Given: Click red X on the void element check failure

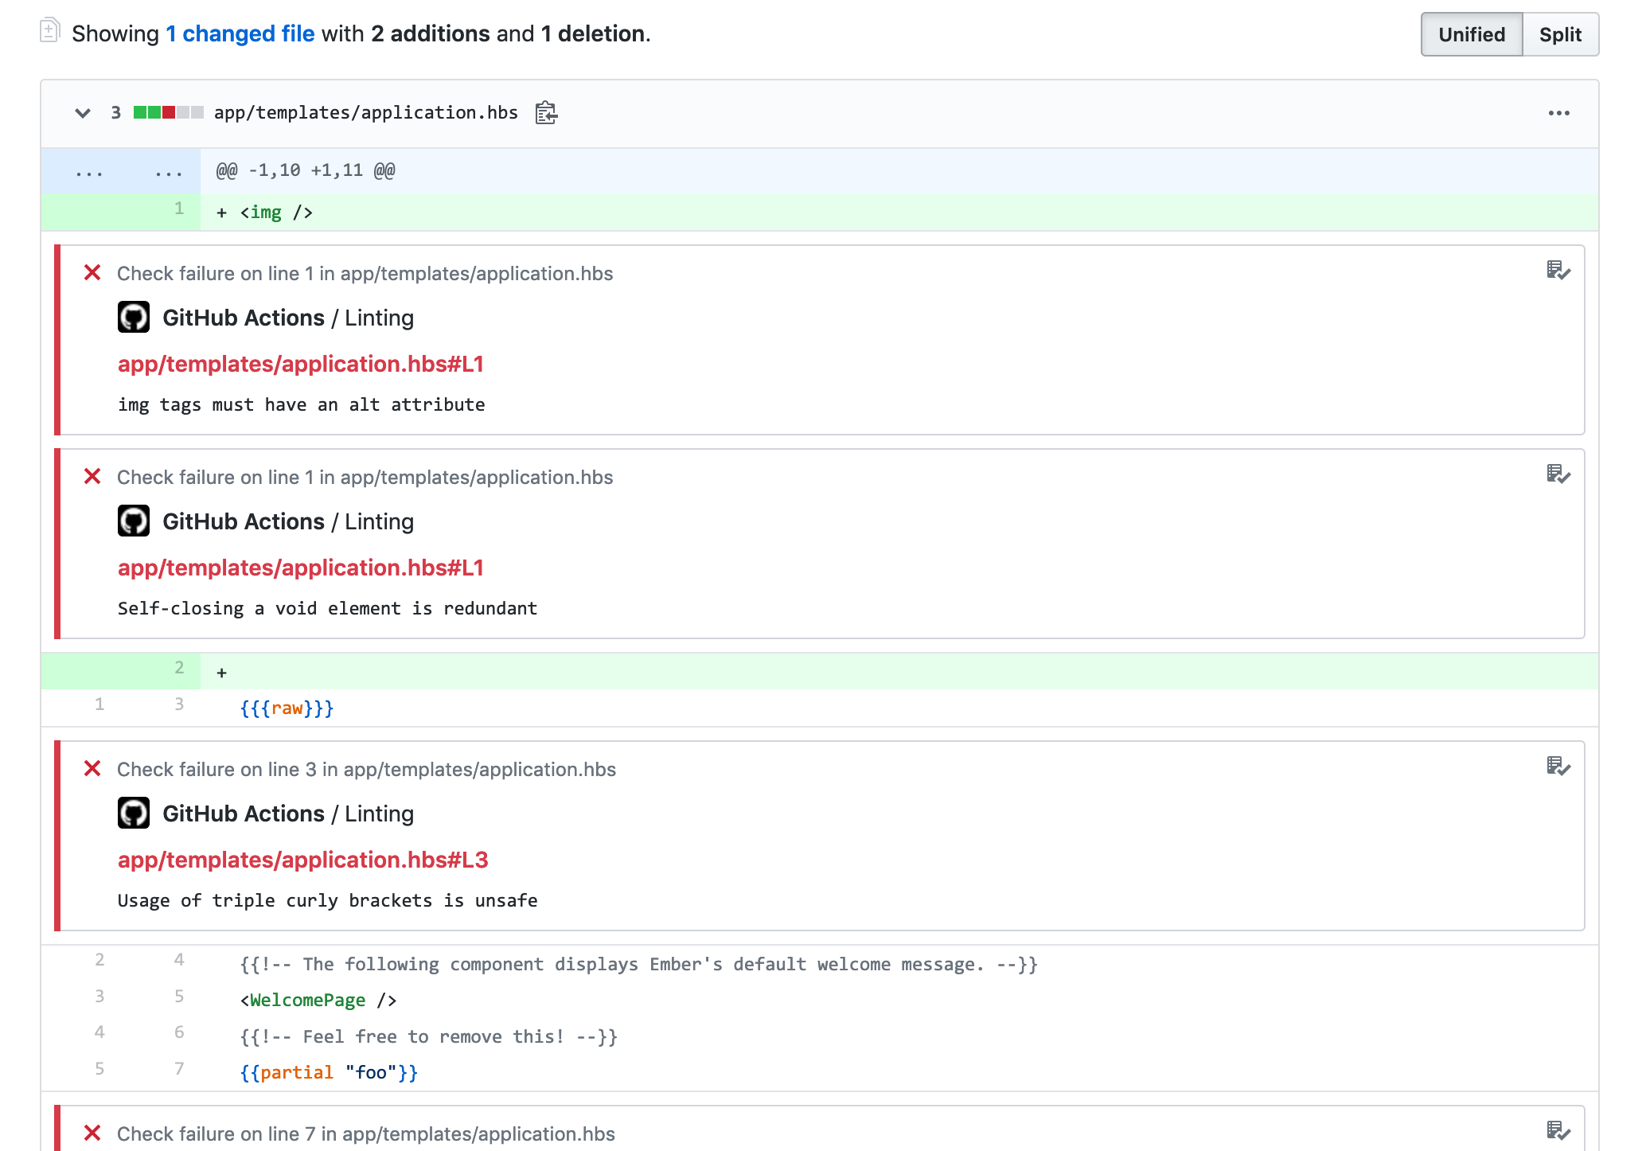Looking at the screenshot, I should point(92,477).
